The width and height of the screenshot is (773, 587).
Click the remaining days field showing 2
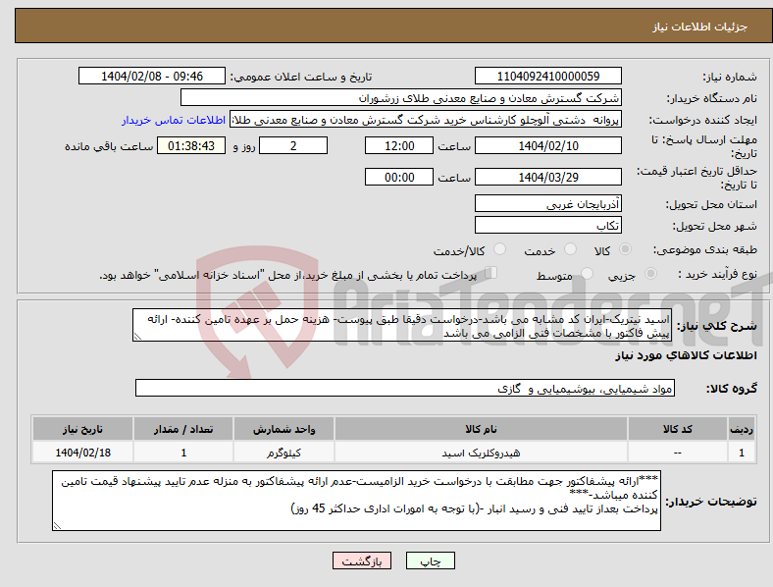(x=293, y=145)
